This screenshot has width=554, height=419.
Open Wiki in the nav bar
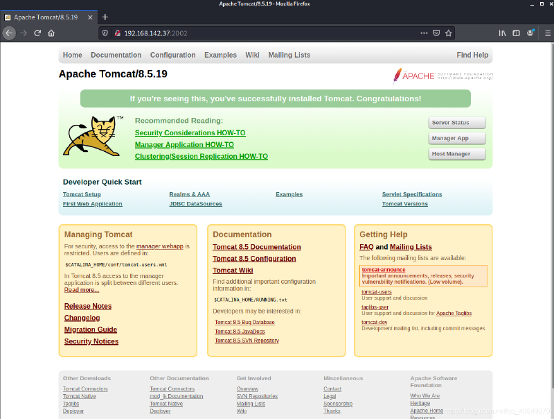point(252,55)
